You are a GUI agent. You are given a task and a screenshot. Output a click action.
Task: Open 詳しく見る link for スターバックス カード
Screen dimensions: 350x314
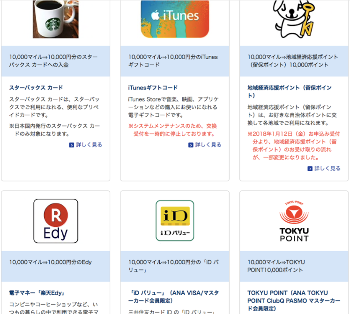[89, 145]
